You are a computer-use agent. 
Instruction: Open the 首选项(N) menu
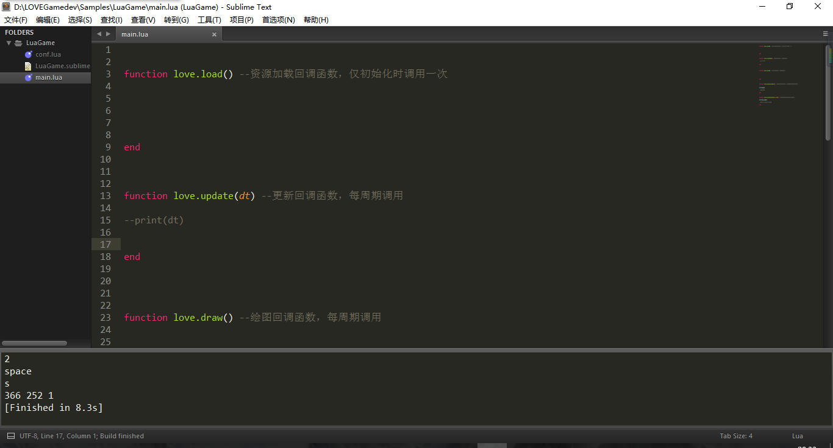pos(279,20)
